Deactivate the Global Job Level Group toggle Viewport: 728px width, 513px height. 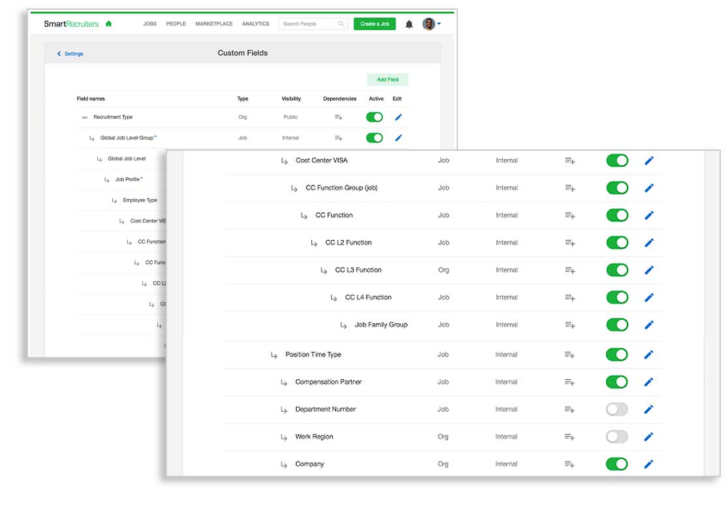(x=374, y=138)
